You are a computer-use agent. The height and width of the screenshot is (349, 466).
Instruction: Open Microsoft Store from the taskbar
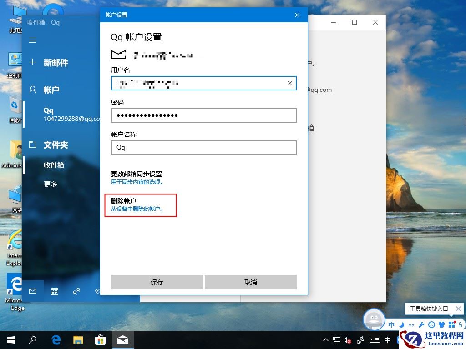tap(100, 339)
